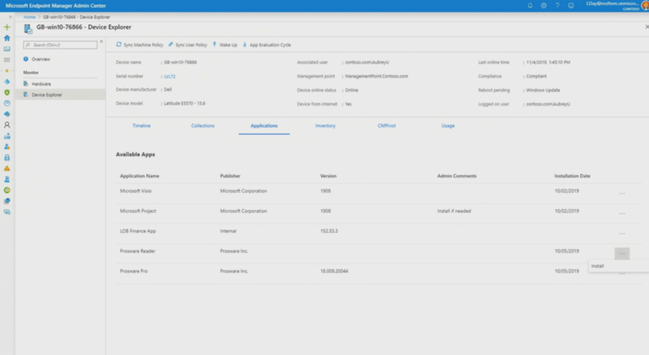
Task: Open notifications bell in top bar
Action: (530, 5)
